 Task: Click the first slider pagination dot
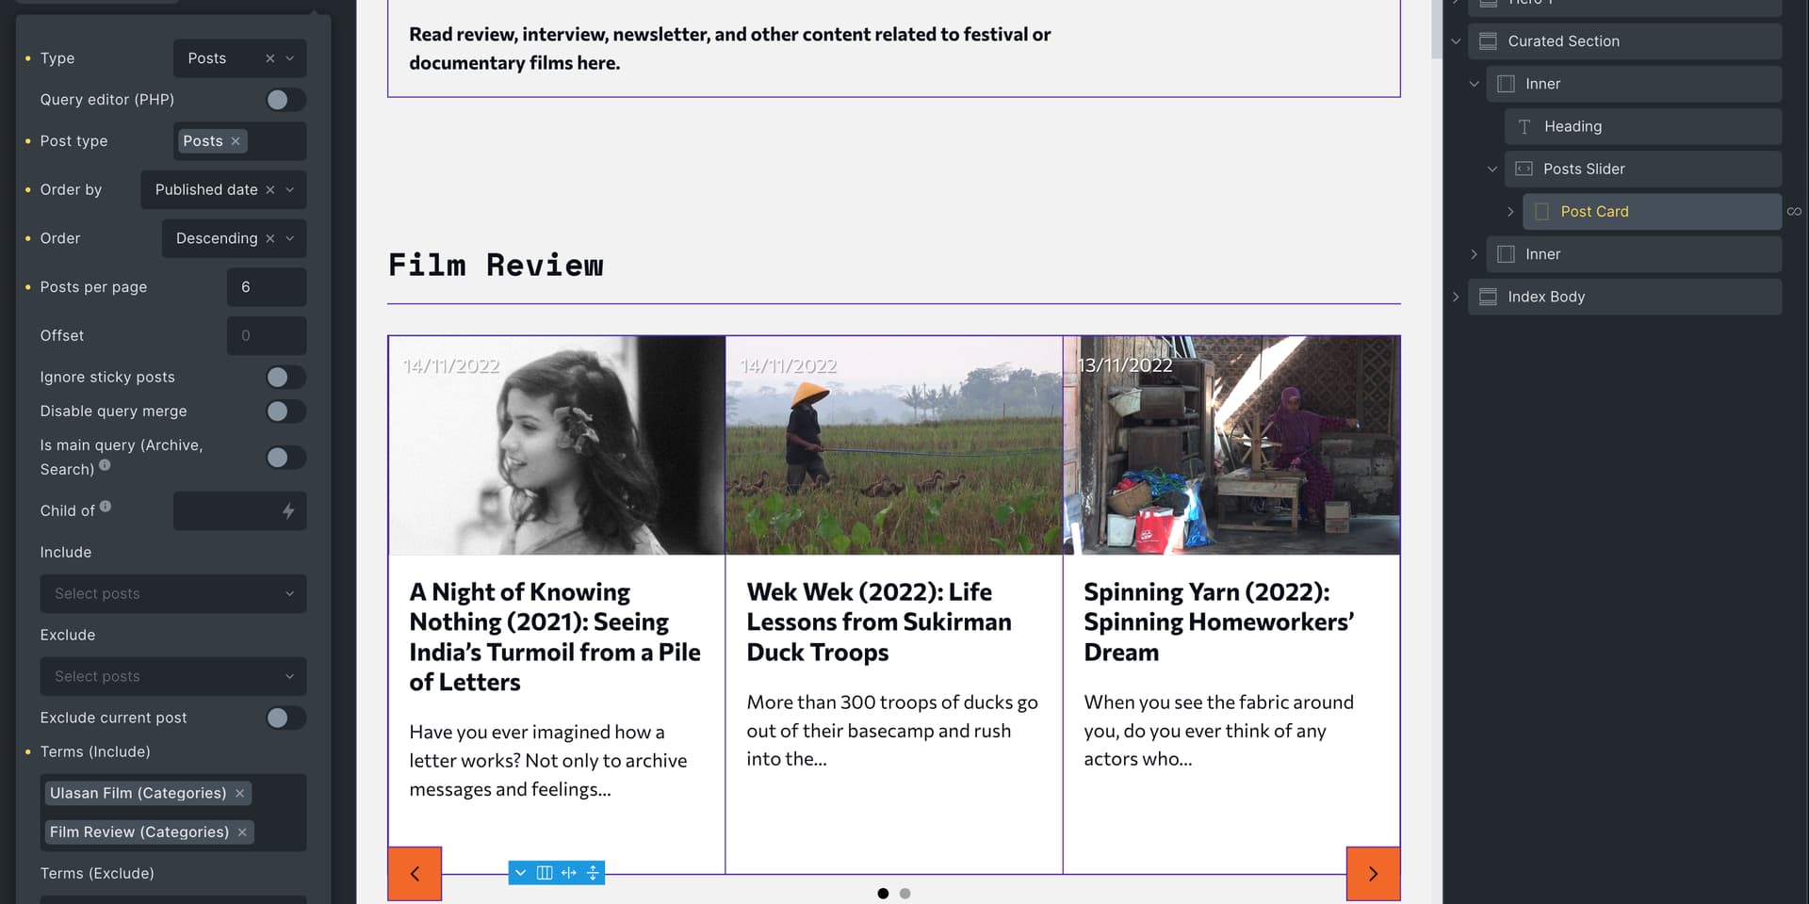tap(883, 894)
